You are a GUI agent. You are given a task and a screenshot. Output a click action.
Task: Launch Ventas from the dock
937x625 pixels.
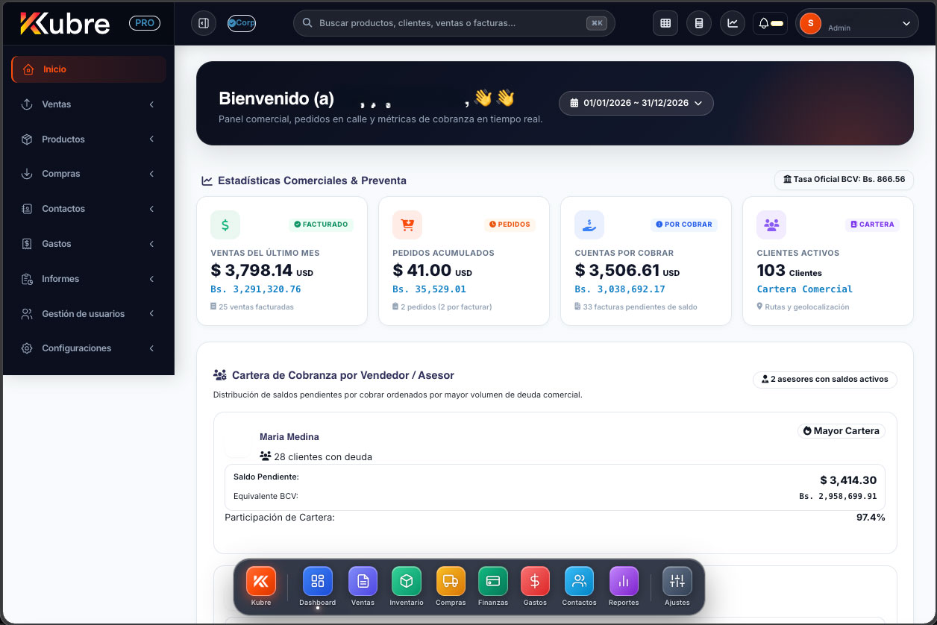pos(363,582)
